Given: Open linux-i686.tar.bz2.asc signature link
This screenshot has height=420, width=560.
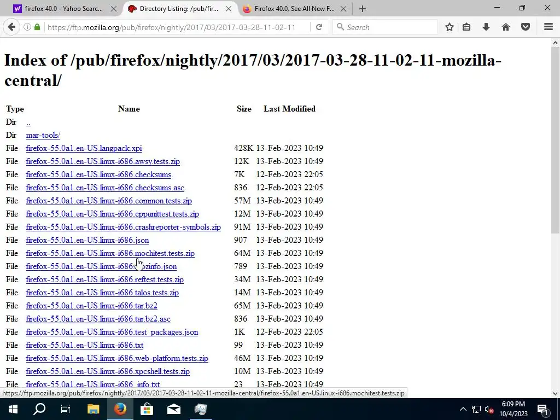Looking at the screenshot, I should pyautogui.click(x=98, y=319).
